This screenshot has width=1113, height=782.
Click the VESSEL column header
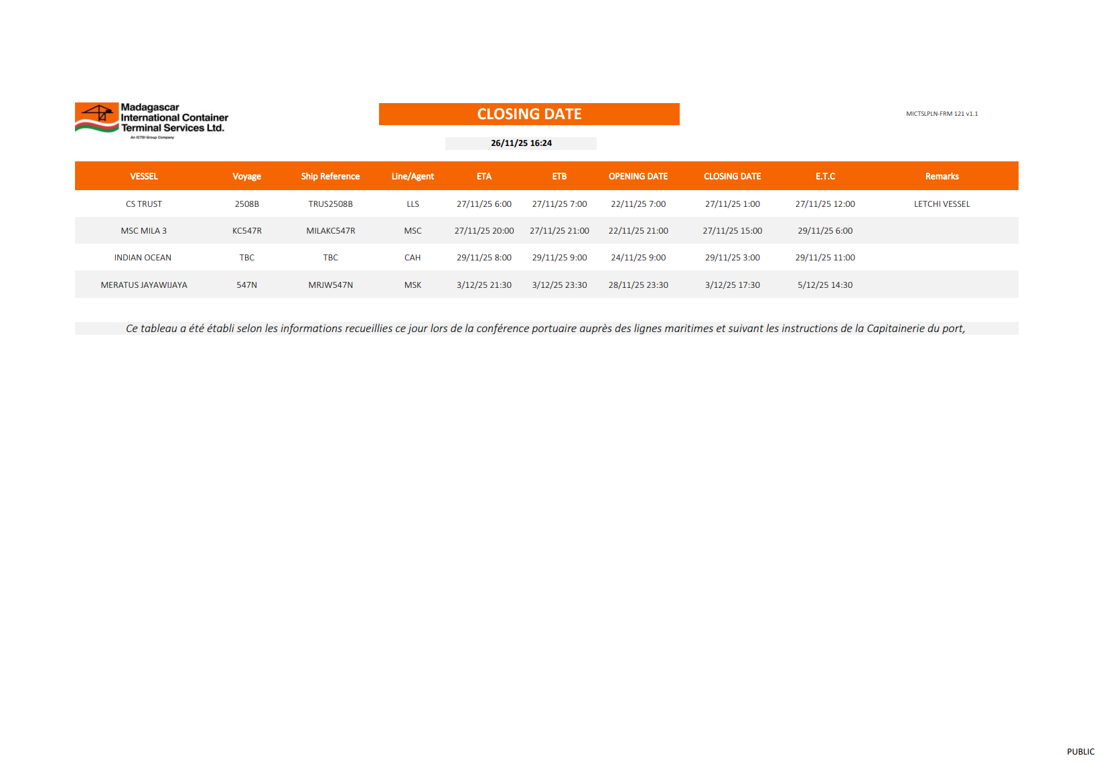click(x=144, y=177)
